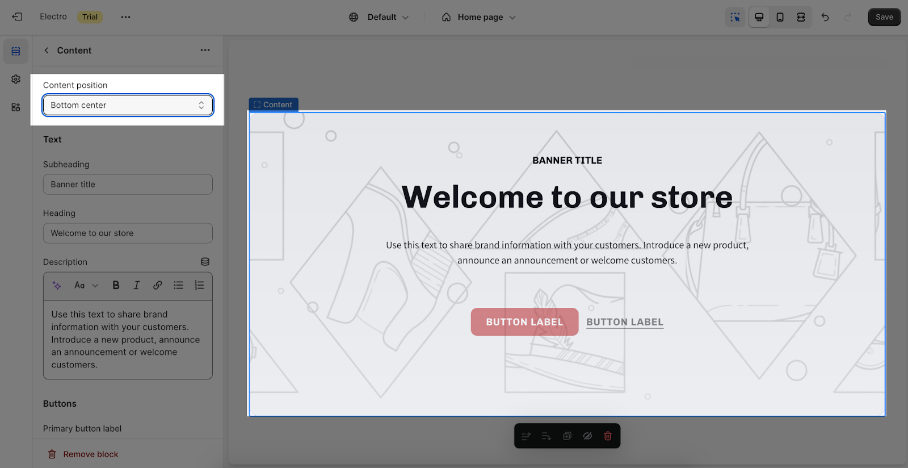Viewport: 908px width, 468px height.
Task: Apply numbered list in Description
Action: [x=199, y=285]
